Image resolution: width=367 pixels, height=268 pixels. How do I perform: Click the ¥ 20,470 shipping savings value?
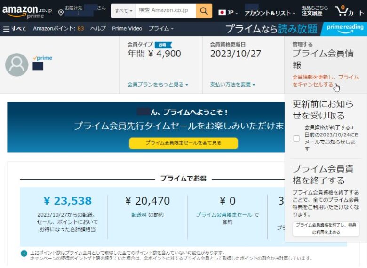147,201
